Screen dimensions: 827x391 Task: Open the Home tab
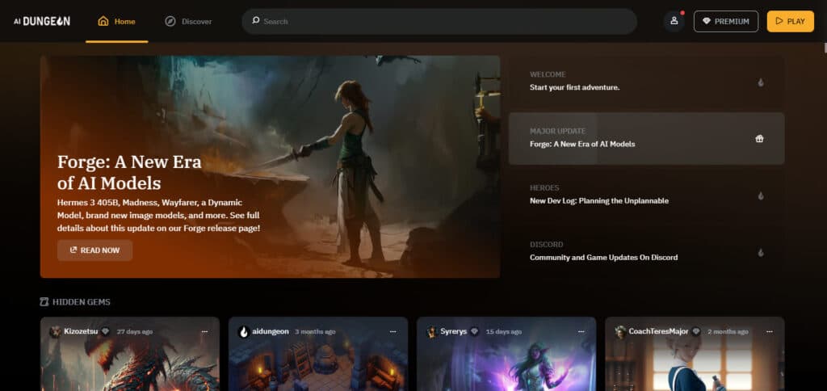pyautogui.click(x=117, y=22)
